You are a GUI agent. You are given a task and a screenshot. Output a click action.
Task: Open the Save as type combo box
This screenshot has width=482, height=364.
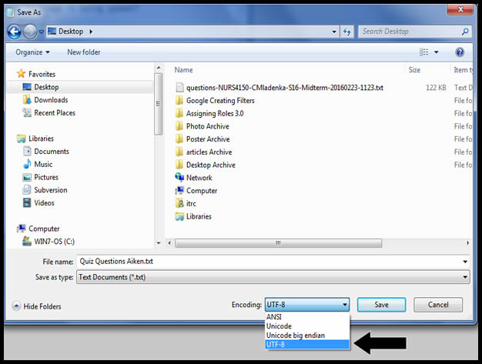pyautogui.click(x=273, y=277)
